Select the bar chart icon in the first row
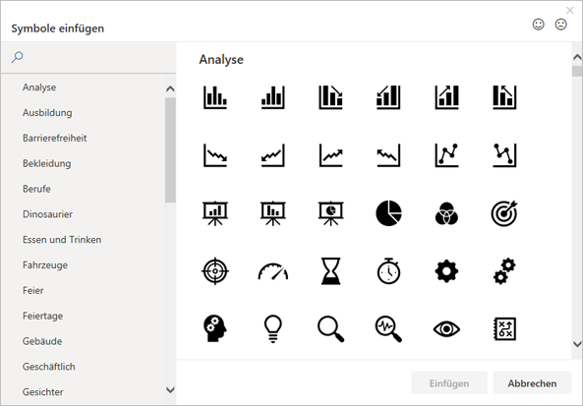 click(215, 97)
